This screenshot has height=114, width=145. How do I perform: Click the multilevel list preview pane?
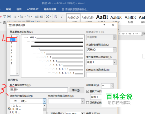tap(53, 56)
